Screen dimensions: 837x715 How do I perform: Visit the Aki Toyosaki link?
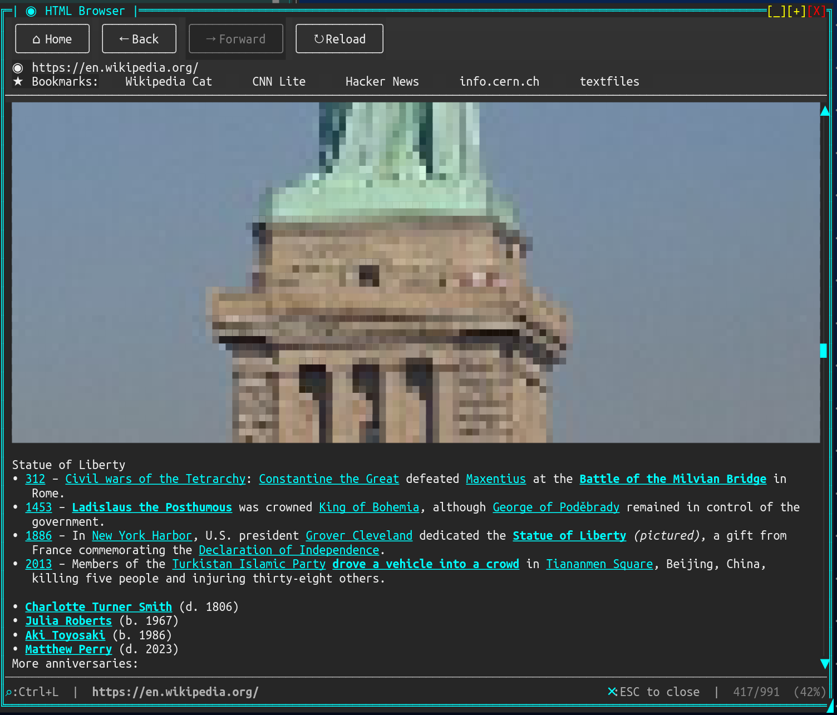(65, 635)
